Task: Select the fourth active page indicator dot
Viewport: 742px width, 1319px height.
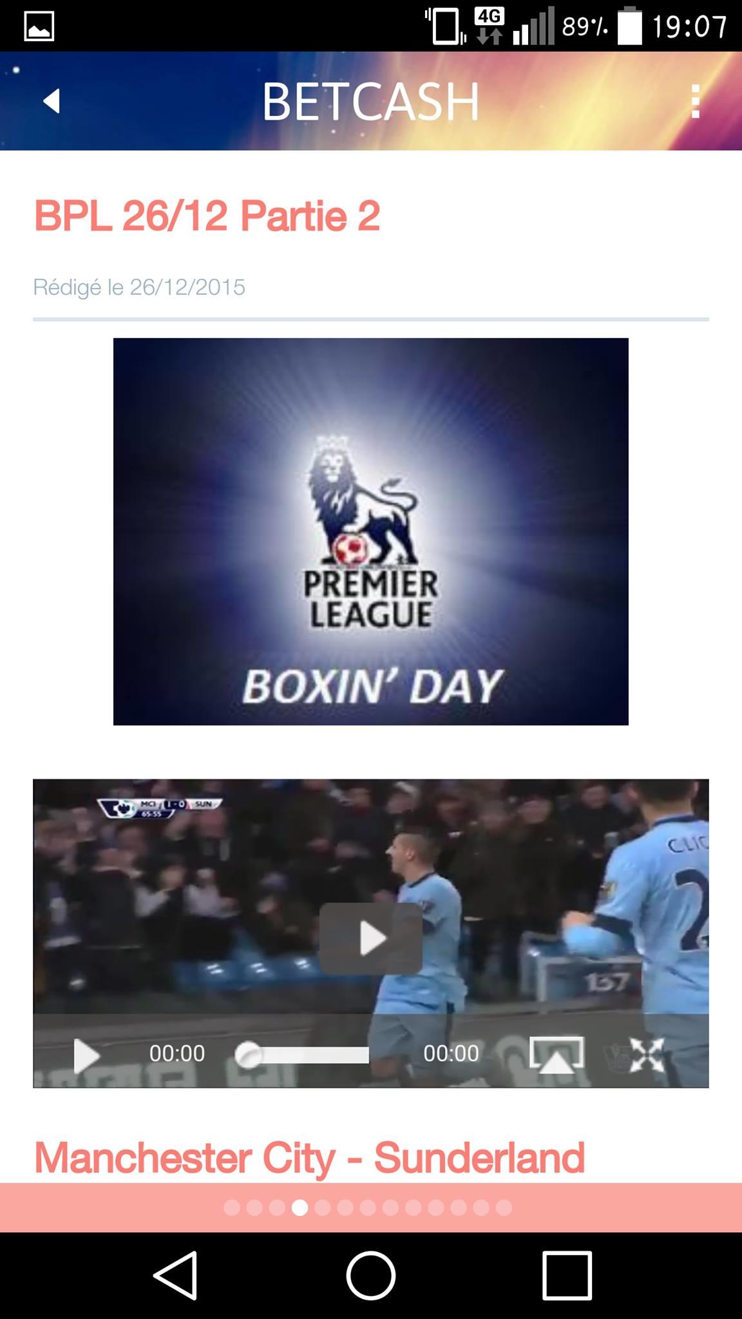Action: pyautogui.click(x=300, y=1208)
